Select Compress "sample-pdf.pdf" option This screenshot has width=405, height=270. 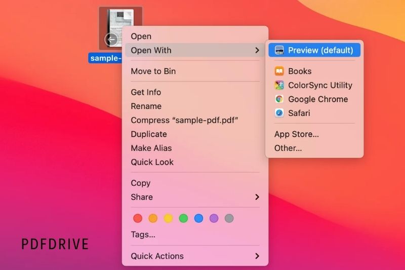195,120
